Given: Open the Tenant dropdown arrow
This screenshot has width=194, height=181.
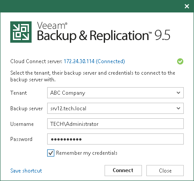Looking at the screenshot, I should (178, 93).
